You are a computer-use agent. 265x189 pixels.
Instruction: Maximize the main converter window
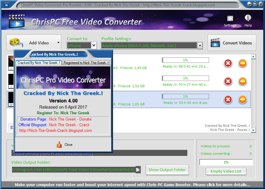point(255,4)
